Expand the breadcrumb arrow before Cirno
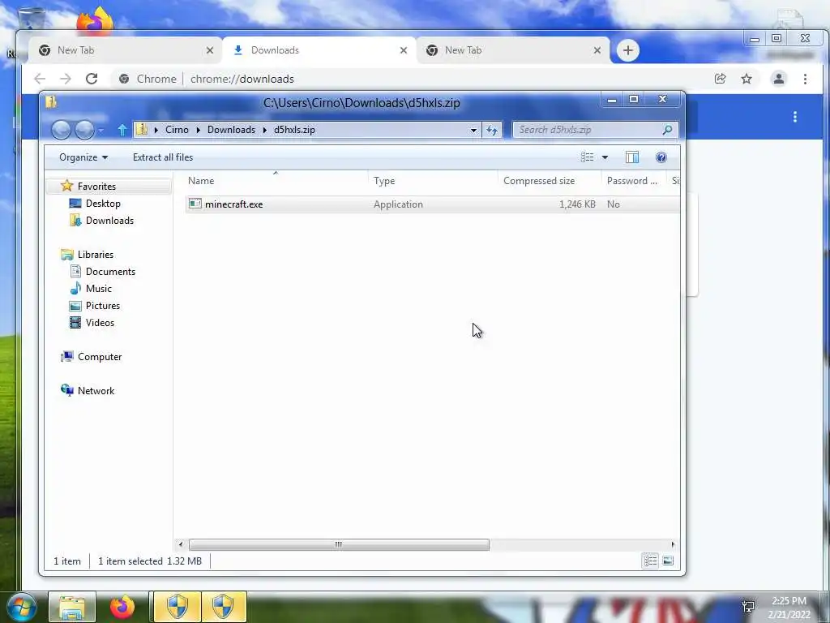This screenshot has height=623, width=830. click(156, 130)
